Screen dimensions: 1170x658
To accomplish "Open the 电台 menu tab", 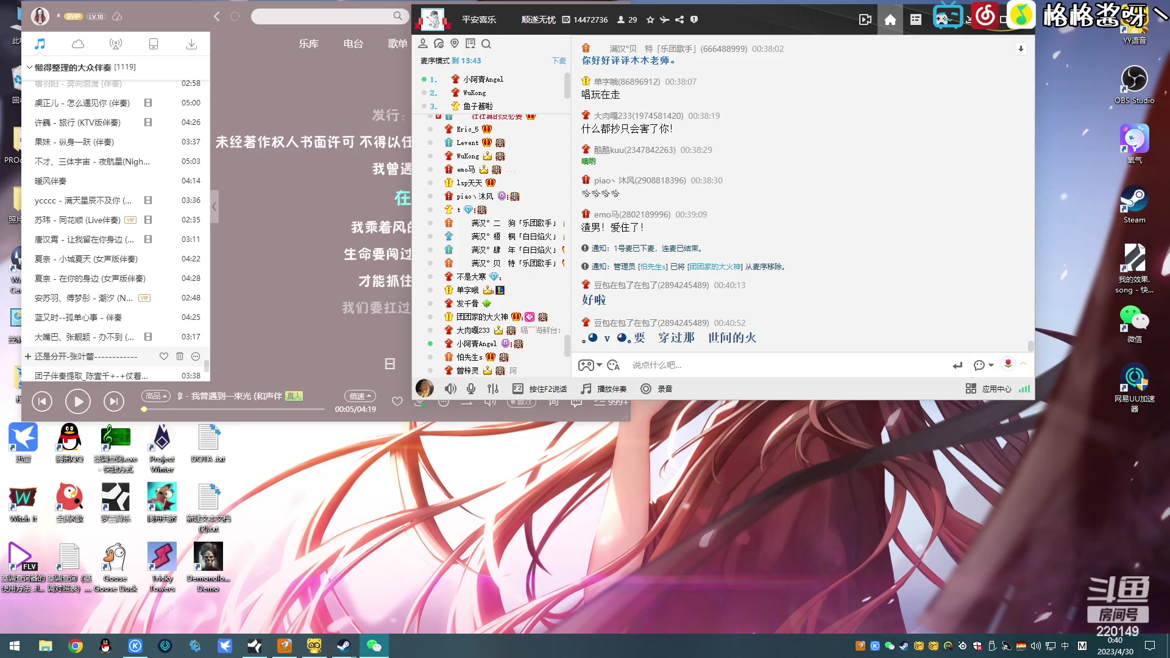I will (353, 44).
